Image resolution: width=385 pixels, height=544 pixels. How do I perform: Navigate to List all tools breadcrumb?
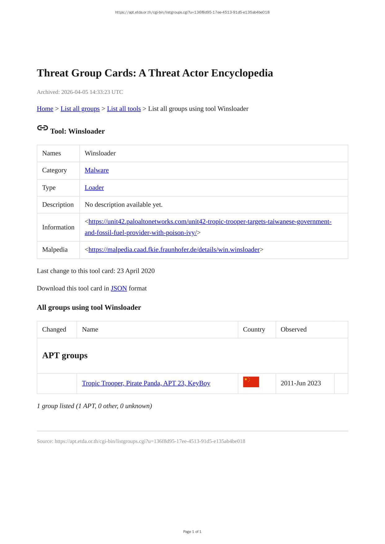click(x=124, y=109)
